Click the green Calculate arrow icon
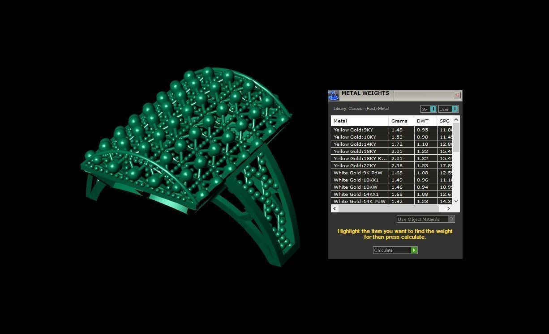This screenshot has height=334, width=549. 414,250
